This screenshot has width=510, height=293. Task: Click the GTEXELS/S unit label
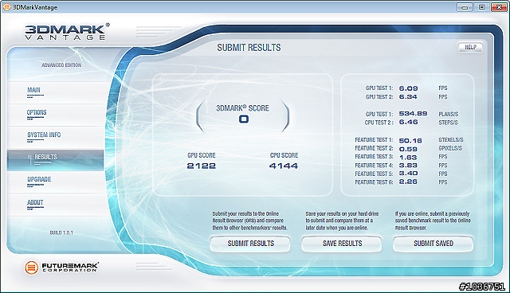451,139
